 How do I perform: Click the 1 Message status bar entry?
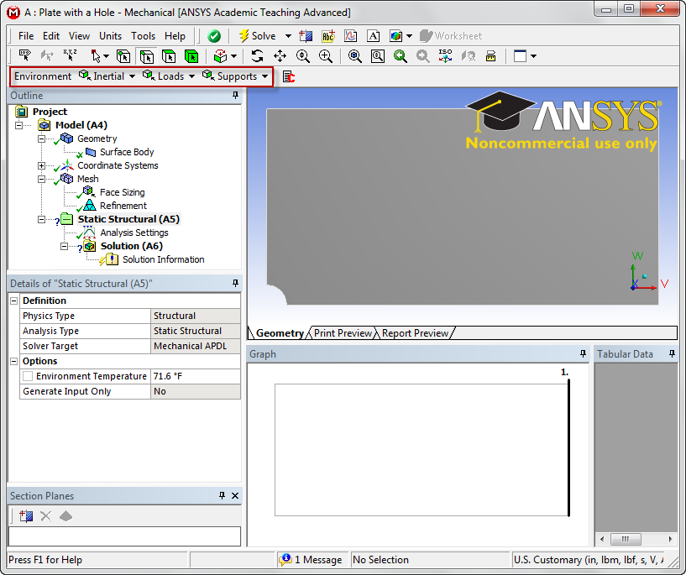pyautogui.click(x=311, y=560)
